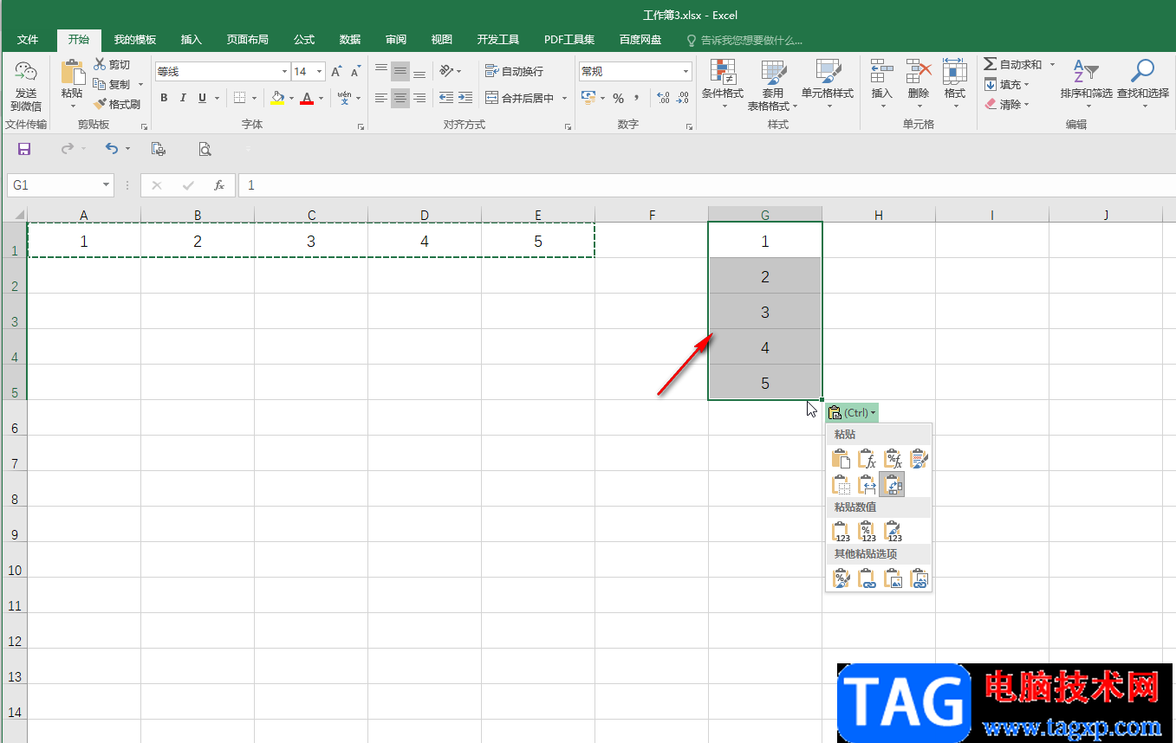Pick Formulas and Number Formatting paste option
Screen dimensions: 1176x743
[x=893, y=459]
